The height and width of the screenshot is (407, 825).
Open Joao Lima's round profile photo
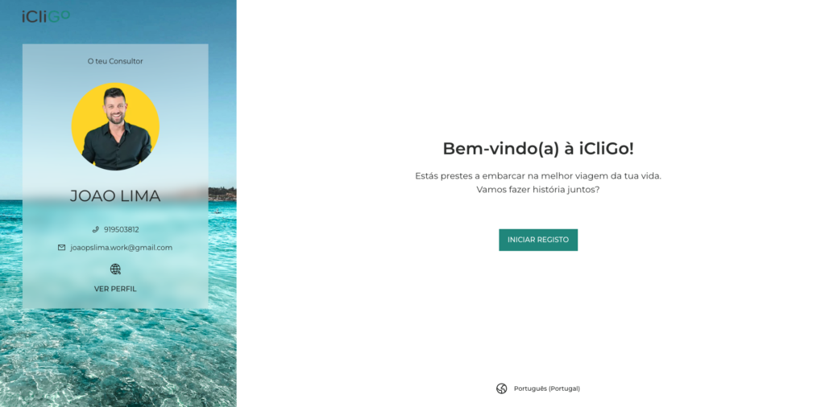(115, 126)
